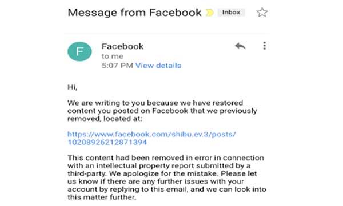The height and width of the screenshot is (206, 343).
Task: Click the 'We are writing to you' sentence
Action: point(105,103)
